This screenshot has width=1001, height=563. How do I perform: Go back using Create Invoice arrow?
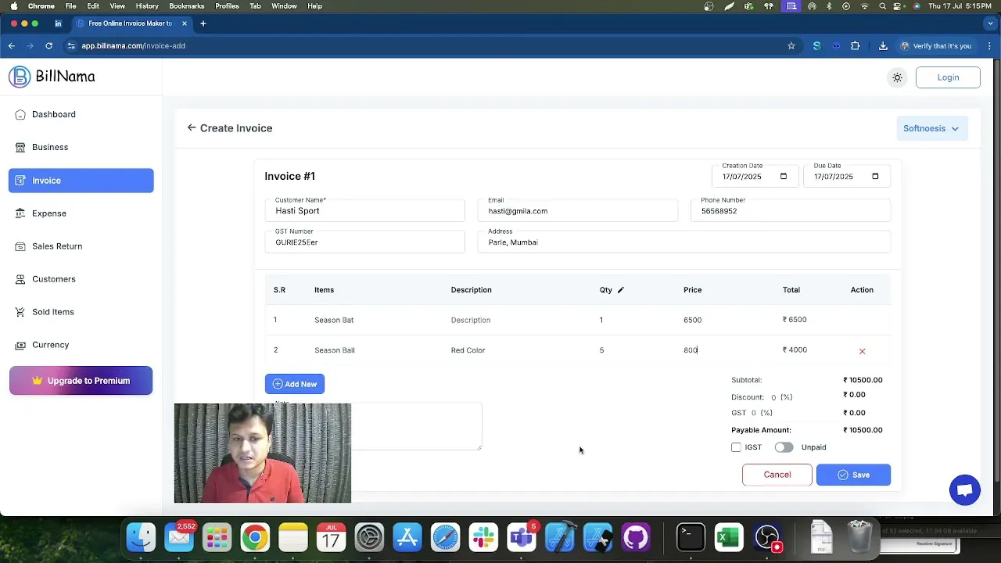[x=192, y=127]
